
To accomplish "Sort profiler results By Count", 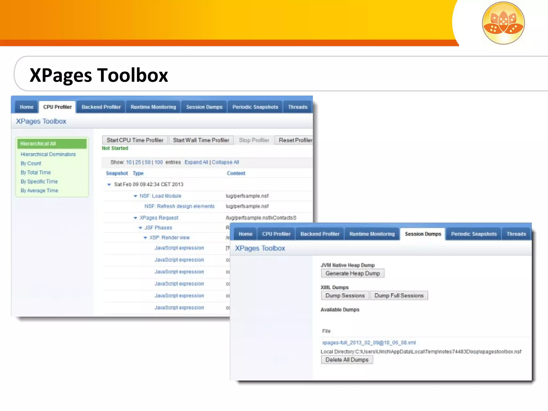I will click(x=31, y=163).
